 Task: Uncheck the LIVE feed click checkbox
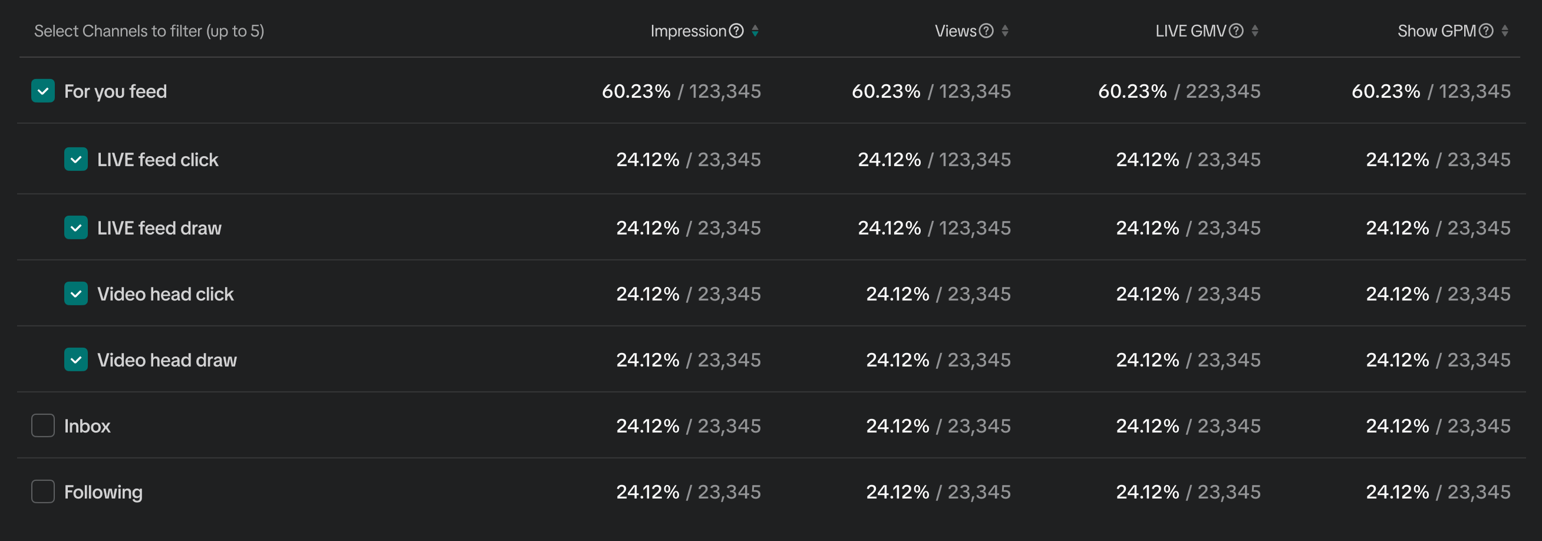(76, 160)
